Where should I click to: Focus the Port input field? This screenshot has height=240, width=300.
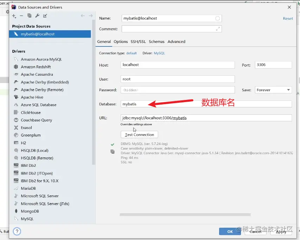pyautogui.click(x=273, y=65)
